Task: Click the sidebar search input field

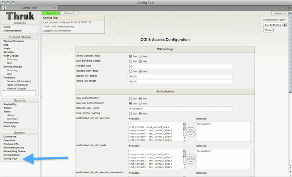Action: click(x=19, y=93)
